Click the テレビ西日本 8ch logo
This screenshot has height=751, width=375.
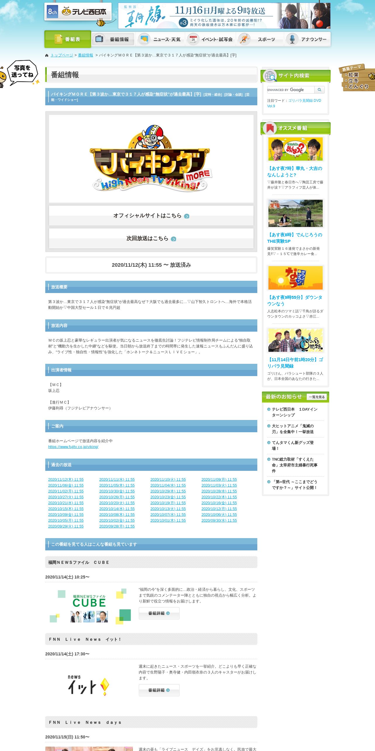coord(78,12)
